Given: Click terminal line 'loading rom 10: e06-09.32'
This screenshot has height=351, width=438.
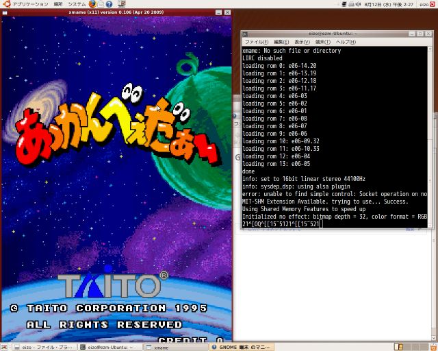Looking at the screenshot, I should (x=281, y=141).
